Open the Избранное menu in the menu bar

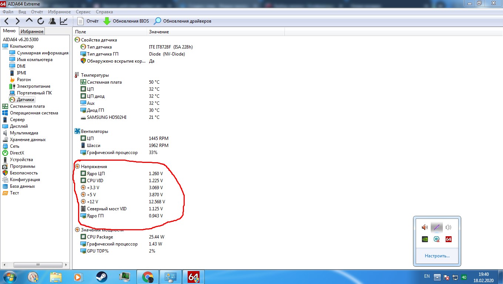click(59, 12)
